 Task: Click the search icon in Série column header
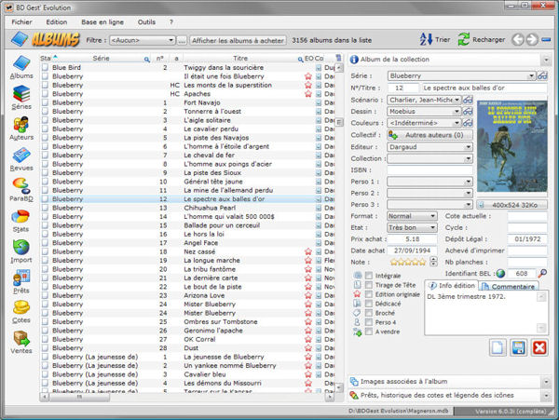click(x=146, y=59)
